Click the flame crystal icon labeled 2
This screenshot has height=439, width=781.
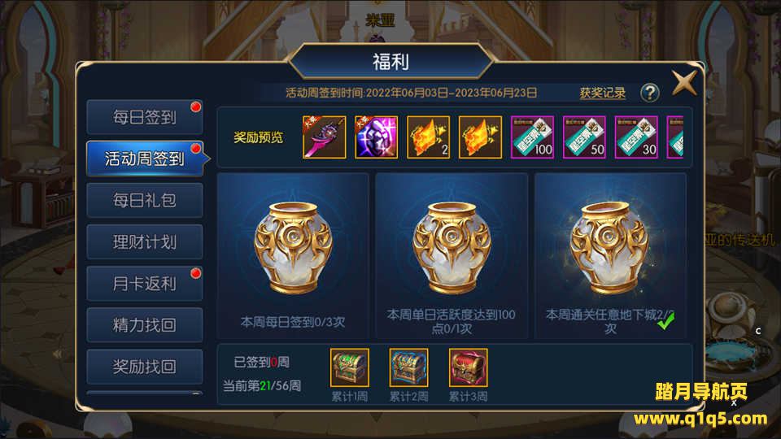point(429,137)
